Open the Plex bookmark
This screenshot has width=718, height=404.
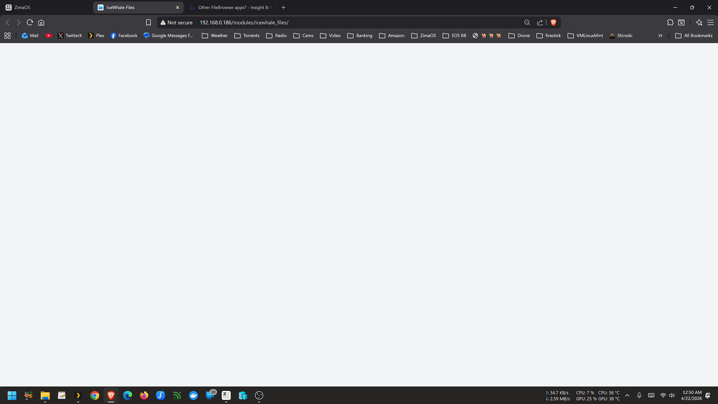[96, 36]
